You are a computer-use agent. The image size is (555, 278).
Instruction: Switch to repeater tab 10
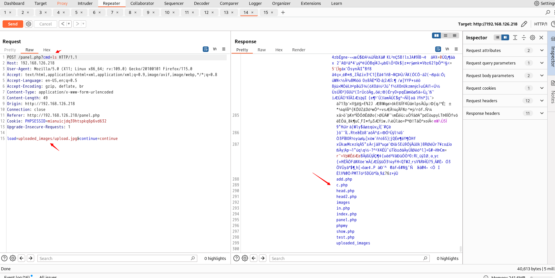(x=167, y=12)
